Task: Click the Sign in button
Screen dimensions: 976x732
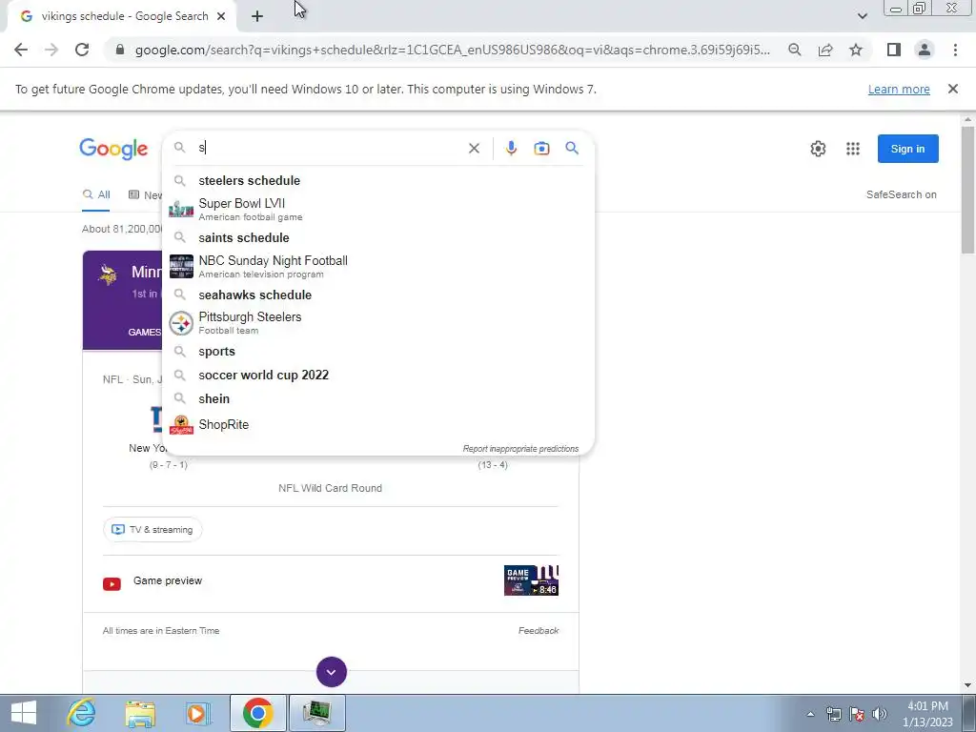Action: [907, 149]
